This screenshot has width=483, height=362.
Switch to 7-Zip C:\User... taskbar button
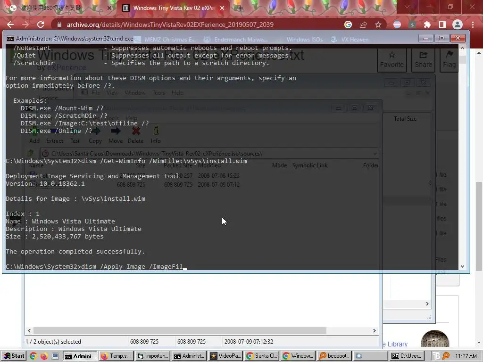coord(407,356)
